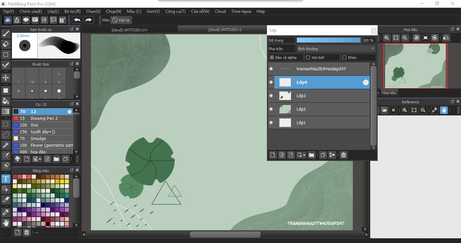
Task: Click color swatch of brush 12
Action: [16, 111]
